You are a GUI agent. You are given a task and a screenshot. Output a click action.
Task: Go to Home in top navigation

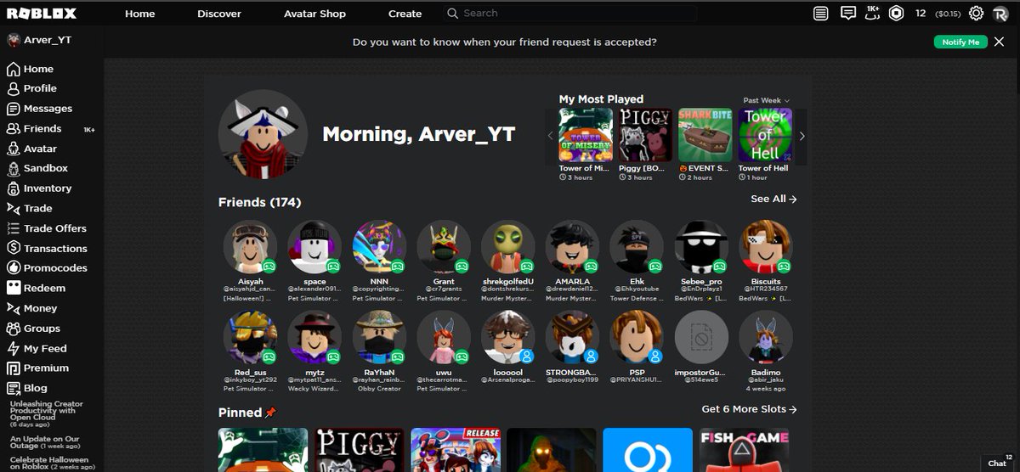pyautogui.click(x=140, y=14)
